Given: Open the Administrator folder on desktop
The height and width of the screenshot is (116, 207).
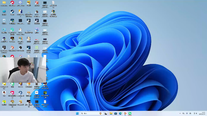Looking at the screenshot, I should [x=4, y=3].
